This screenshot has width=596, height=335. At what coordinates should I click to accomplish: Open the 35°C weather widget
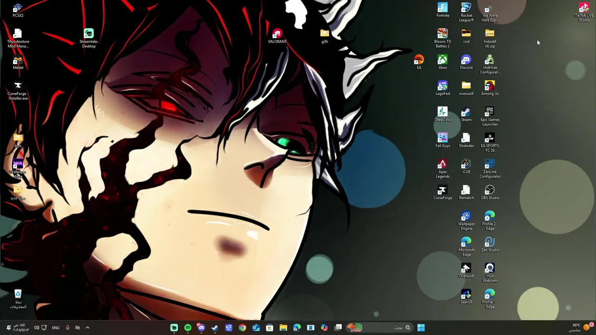pos(581,328)
